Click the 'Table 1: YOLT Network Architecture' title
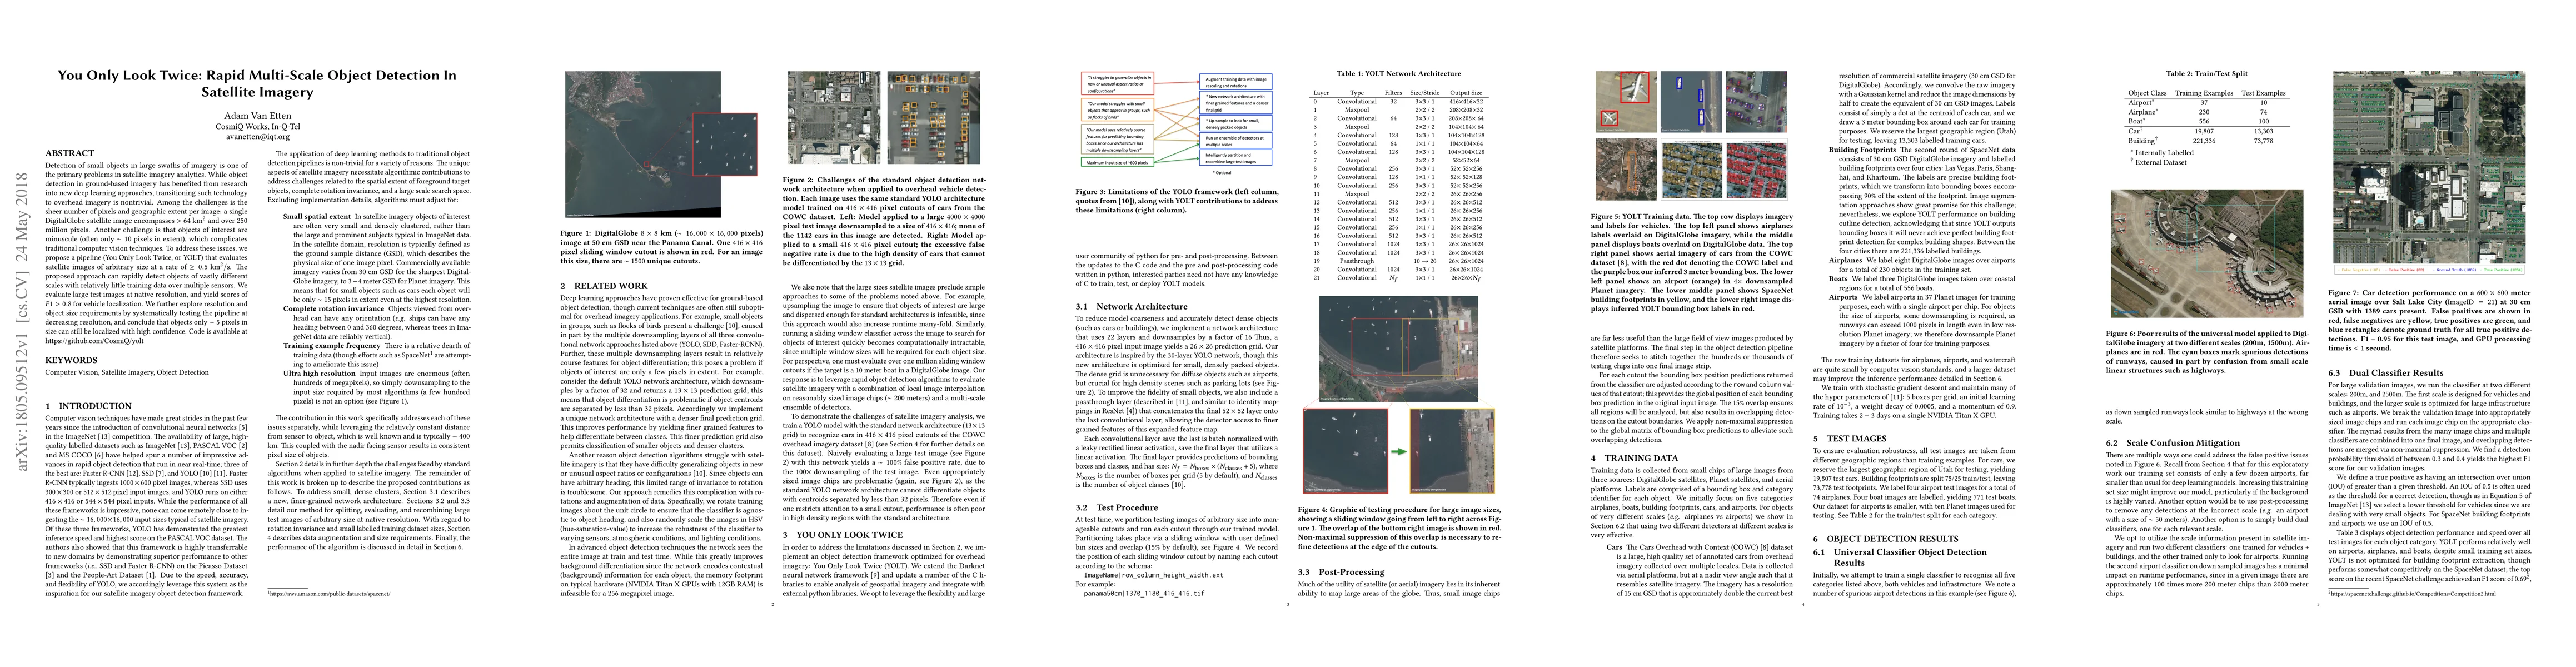Image resolution: width=2576 pixels, height=667 pixels. 1398,73
